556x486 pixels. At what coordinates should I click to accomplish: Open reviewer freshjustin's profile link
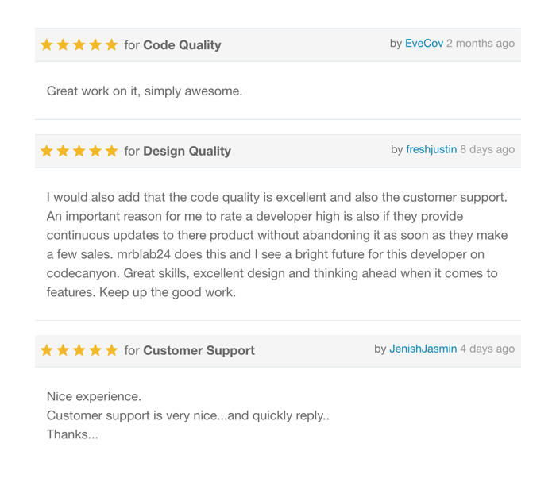tap(431, 149)
